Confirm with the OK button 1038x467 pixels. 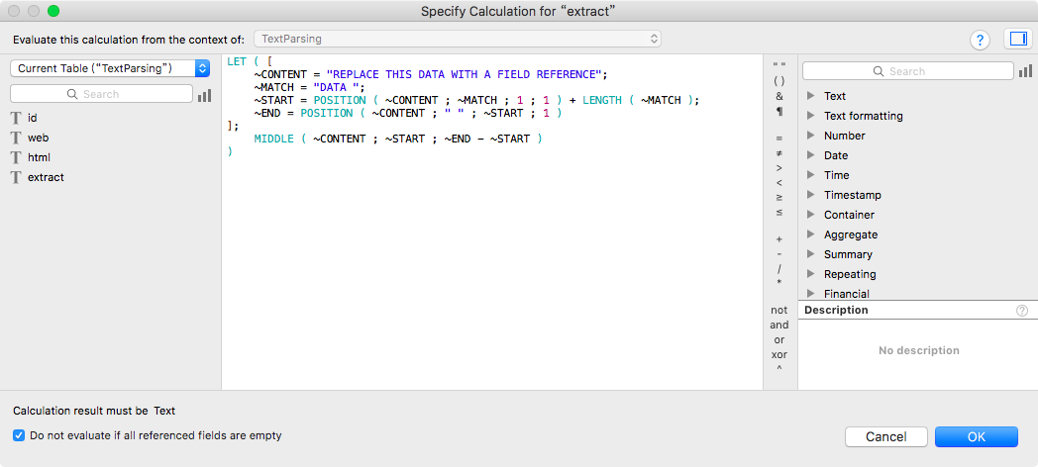point(977,436)
